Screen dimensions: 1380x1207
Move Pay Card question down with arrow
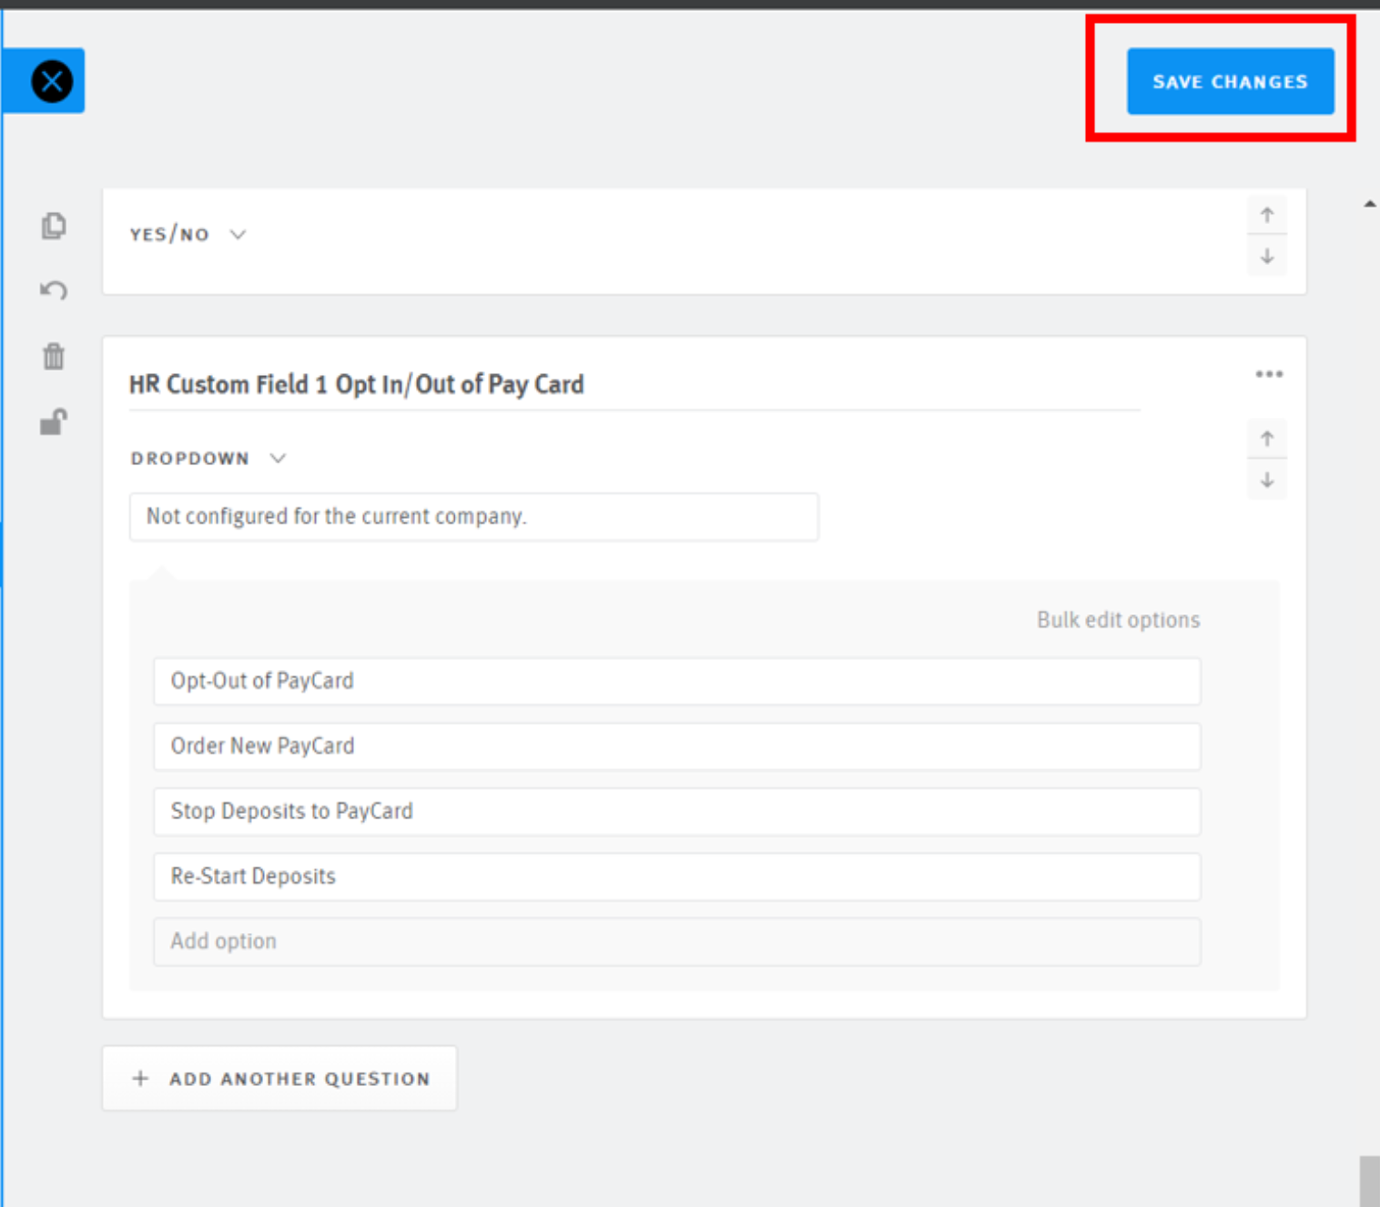[x=1266, y=481]
